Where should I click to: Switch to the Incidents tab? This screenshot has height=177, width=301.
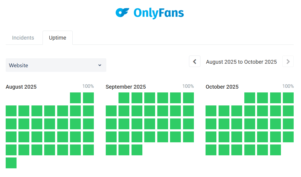[23, 38]
